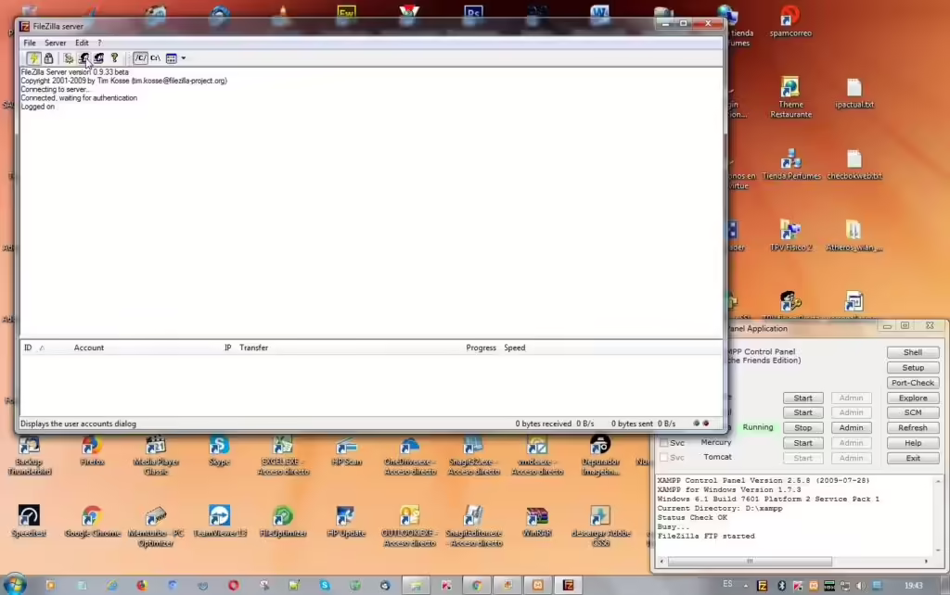This screenshot has width=950, height=595.
Task: Select the Theme Restaurante desktop shortcut
Action: coord(790,96)
